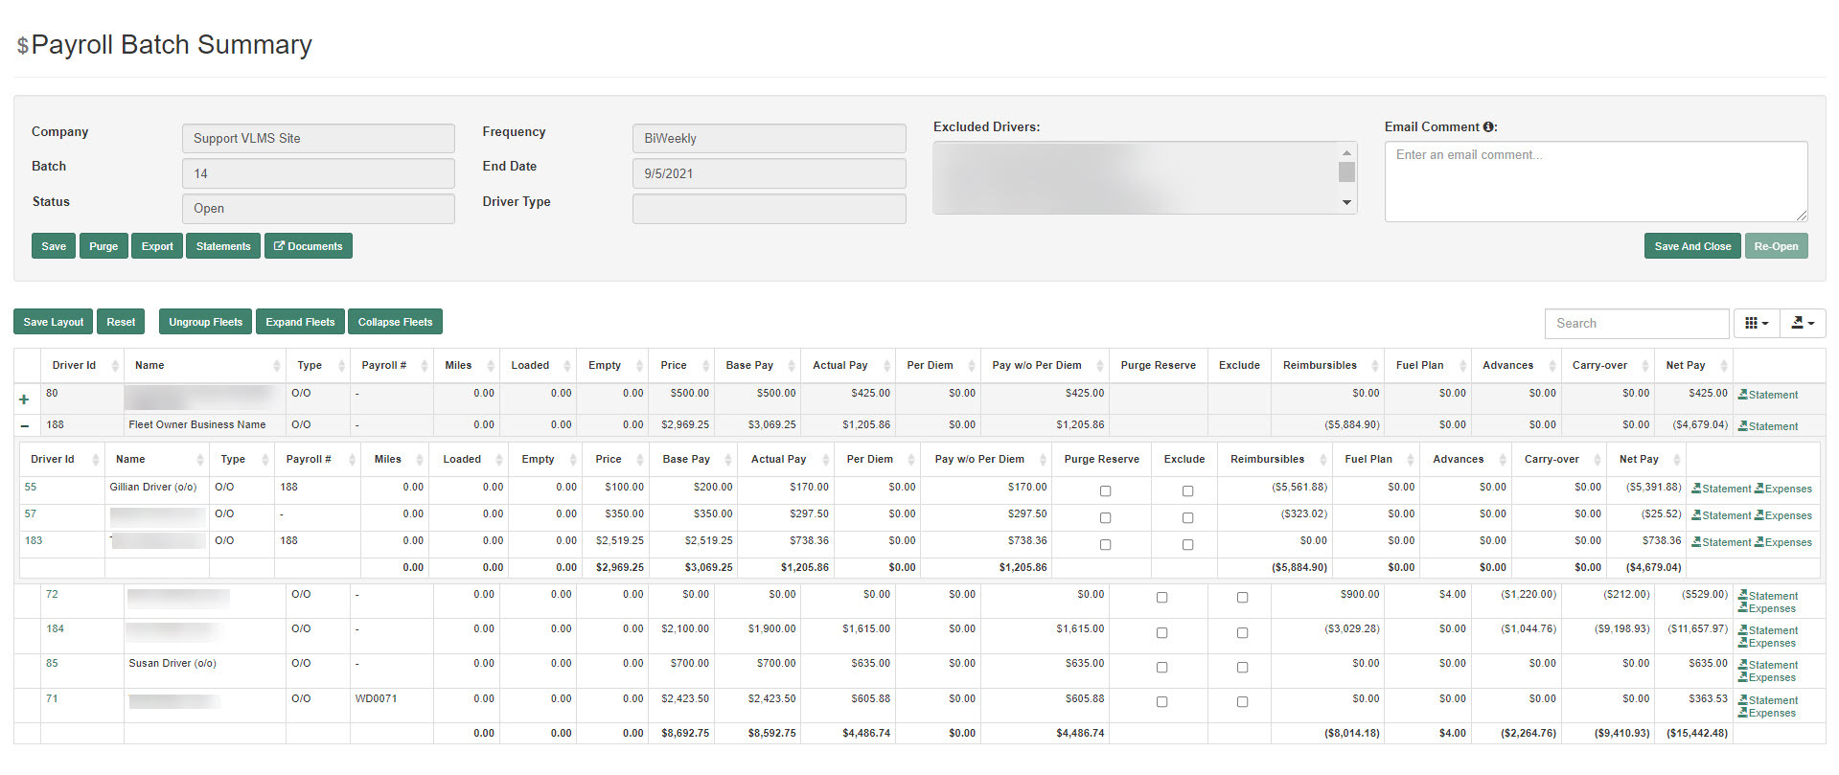Click the Collapse Fleets button
This screenshot has width=1839, height=775.
pyautogui.click(x=395, y=322)
